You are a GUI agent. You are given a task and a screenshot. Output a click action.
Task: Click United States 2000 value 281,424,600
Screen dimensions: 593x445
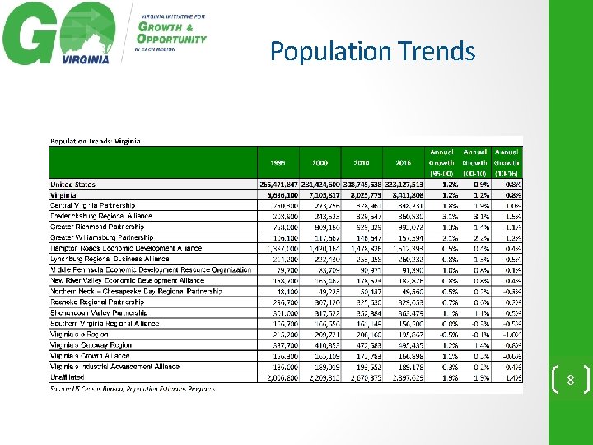point(320,185)
